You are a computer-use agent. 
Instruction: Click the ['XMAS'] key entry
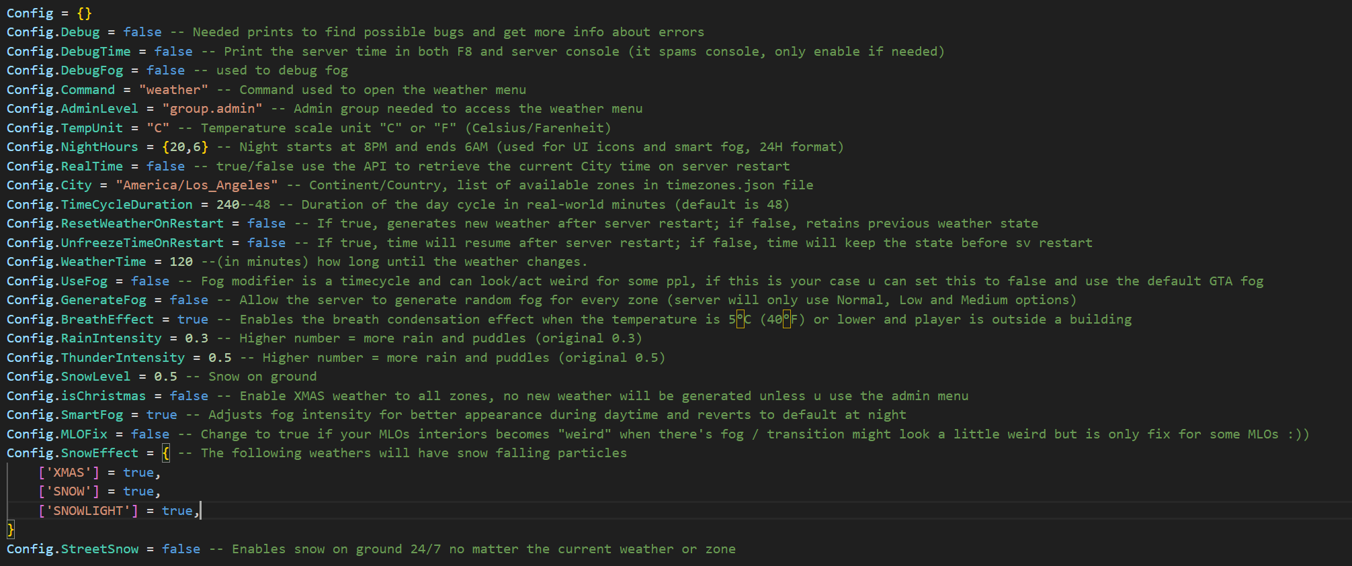[x=69, y=473]
